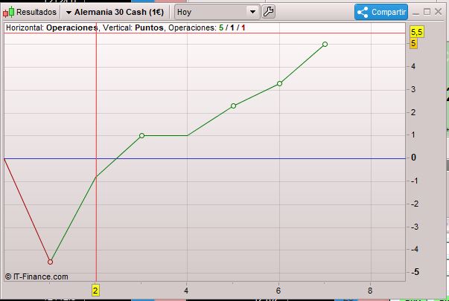Click the Alemania 30 Cash (1€) title text
449x301 pixels.
point(119,12)
